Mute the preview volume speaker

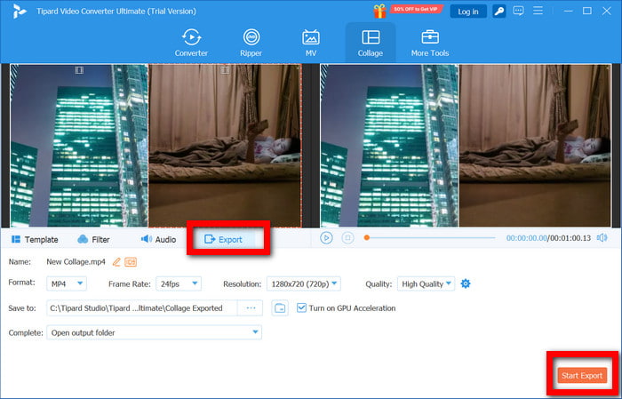[602, 238]
